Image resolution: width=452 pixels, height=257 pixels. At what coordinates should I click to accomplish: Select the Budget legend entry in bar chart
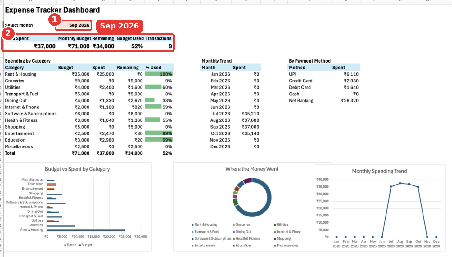coord(85,245)
